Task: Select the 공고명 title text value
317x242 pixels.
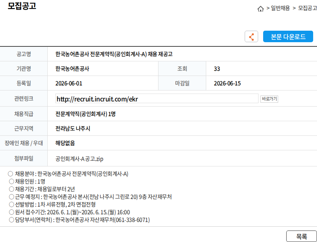Action: pos(114,54)
